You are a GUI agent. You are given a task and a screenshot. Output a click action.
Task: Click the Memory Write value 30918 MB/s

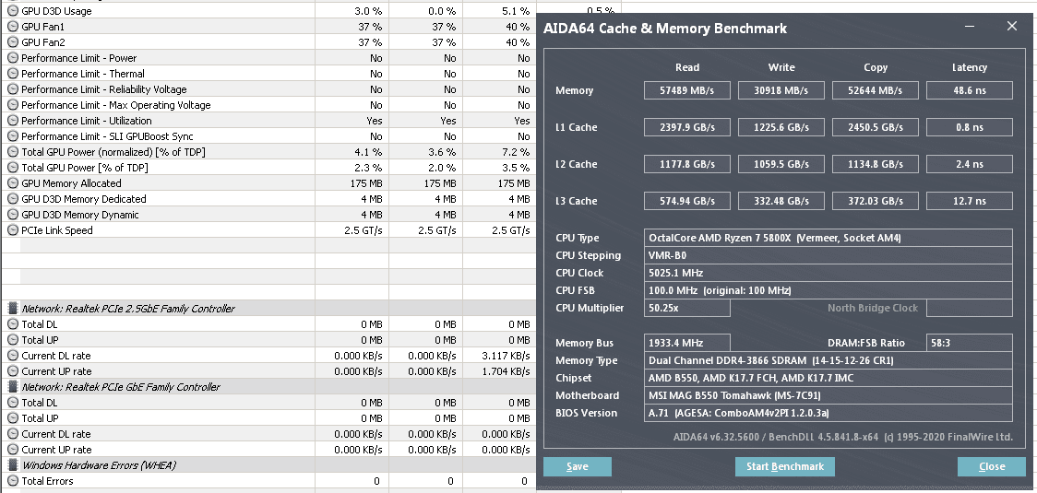pos(781,90)
